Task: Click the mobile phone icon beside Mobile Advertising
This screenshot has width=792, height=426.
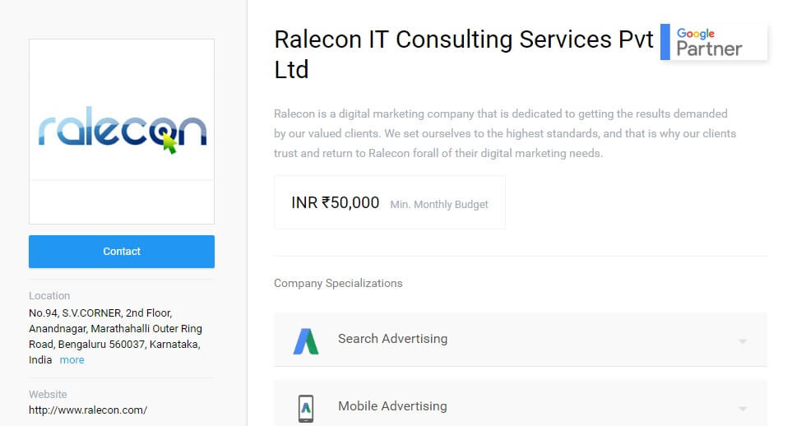Action: point(306,408)
